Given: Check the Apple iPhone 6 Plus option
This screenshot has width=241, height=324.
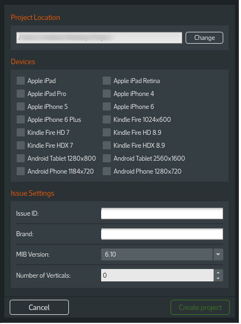Looking at the screenshot, I should (x=20, y=120).
